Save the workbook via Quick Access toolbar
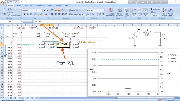The height and width of the screenshot is (101, 180). [8, 2]
